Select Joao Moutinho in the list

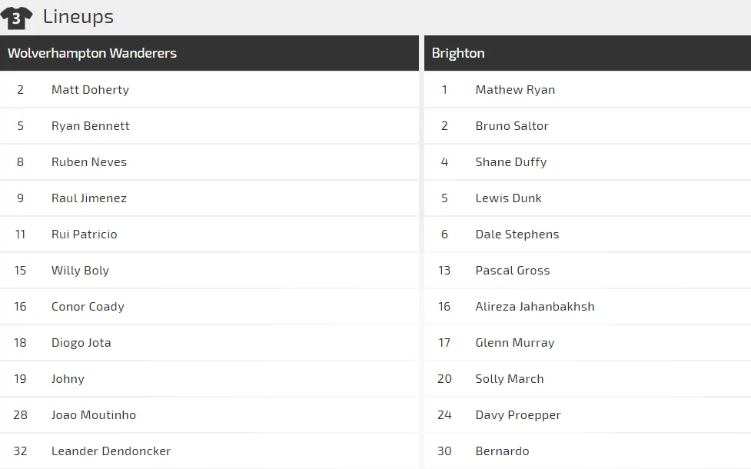coord(94,414)
